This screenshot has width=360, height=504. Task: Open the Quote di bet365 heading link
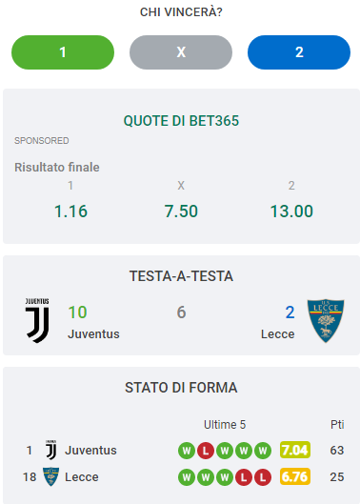coord(181,121)
